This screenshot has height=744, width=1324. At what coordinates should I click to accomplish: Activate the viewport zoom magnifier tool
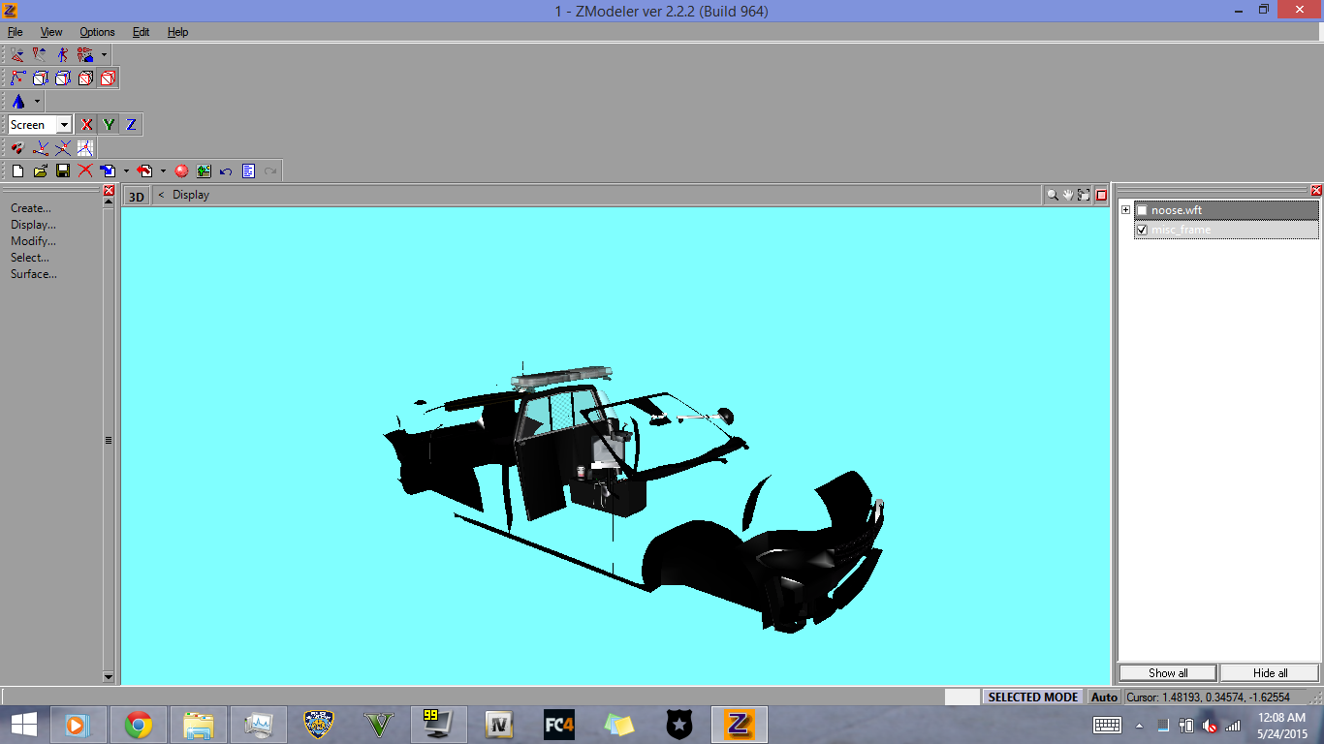(1052, 195)
